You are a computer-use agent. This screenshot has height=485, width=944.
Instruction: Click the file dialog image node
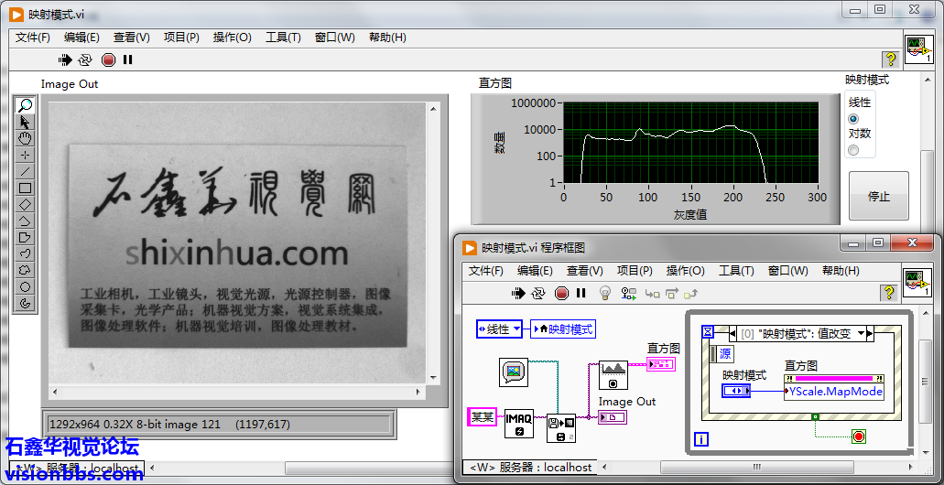[x=514, y=372]
